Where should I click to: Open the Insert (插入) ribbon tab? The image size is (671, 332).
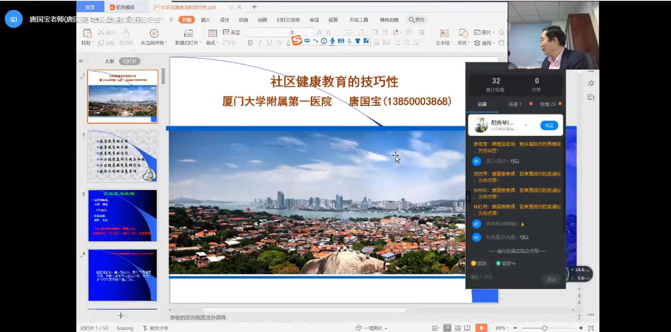[x=206, y=20]
